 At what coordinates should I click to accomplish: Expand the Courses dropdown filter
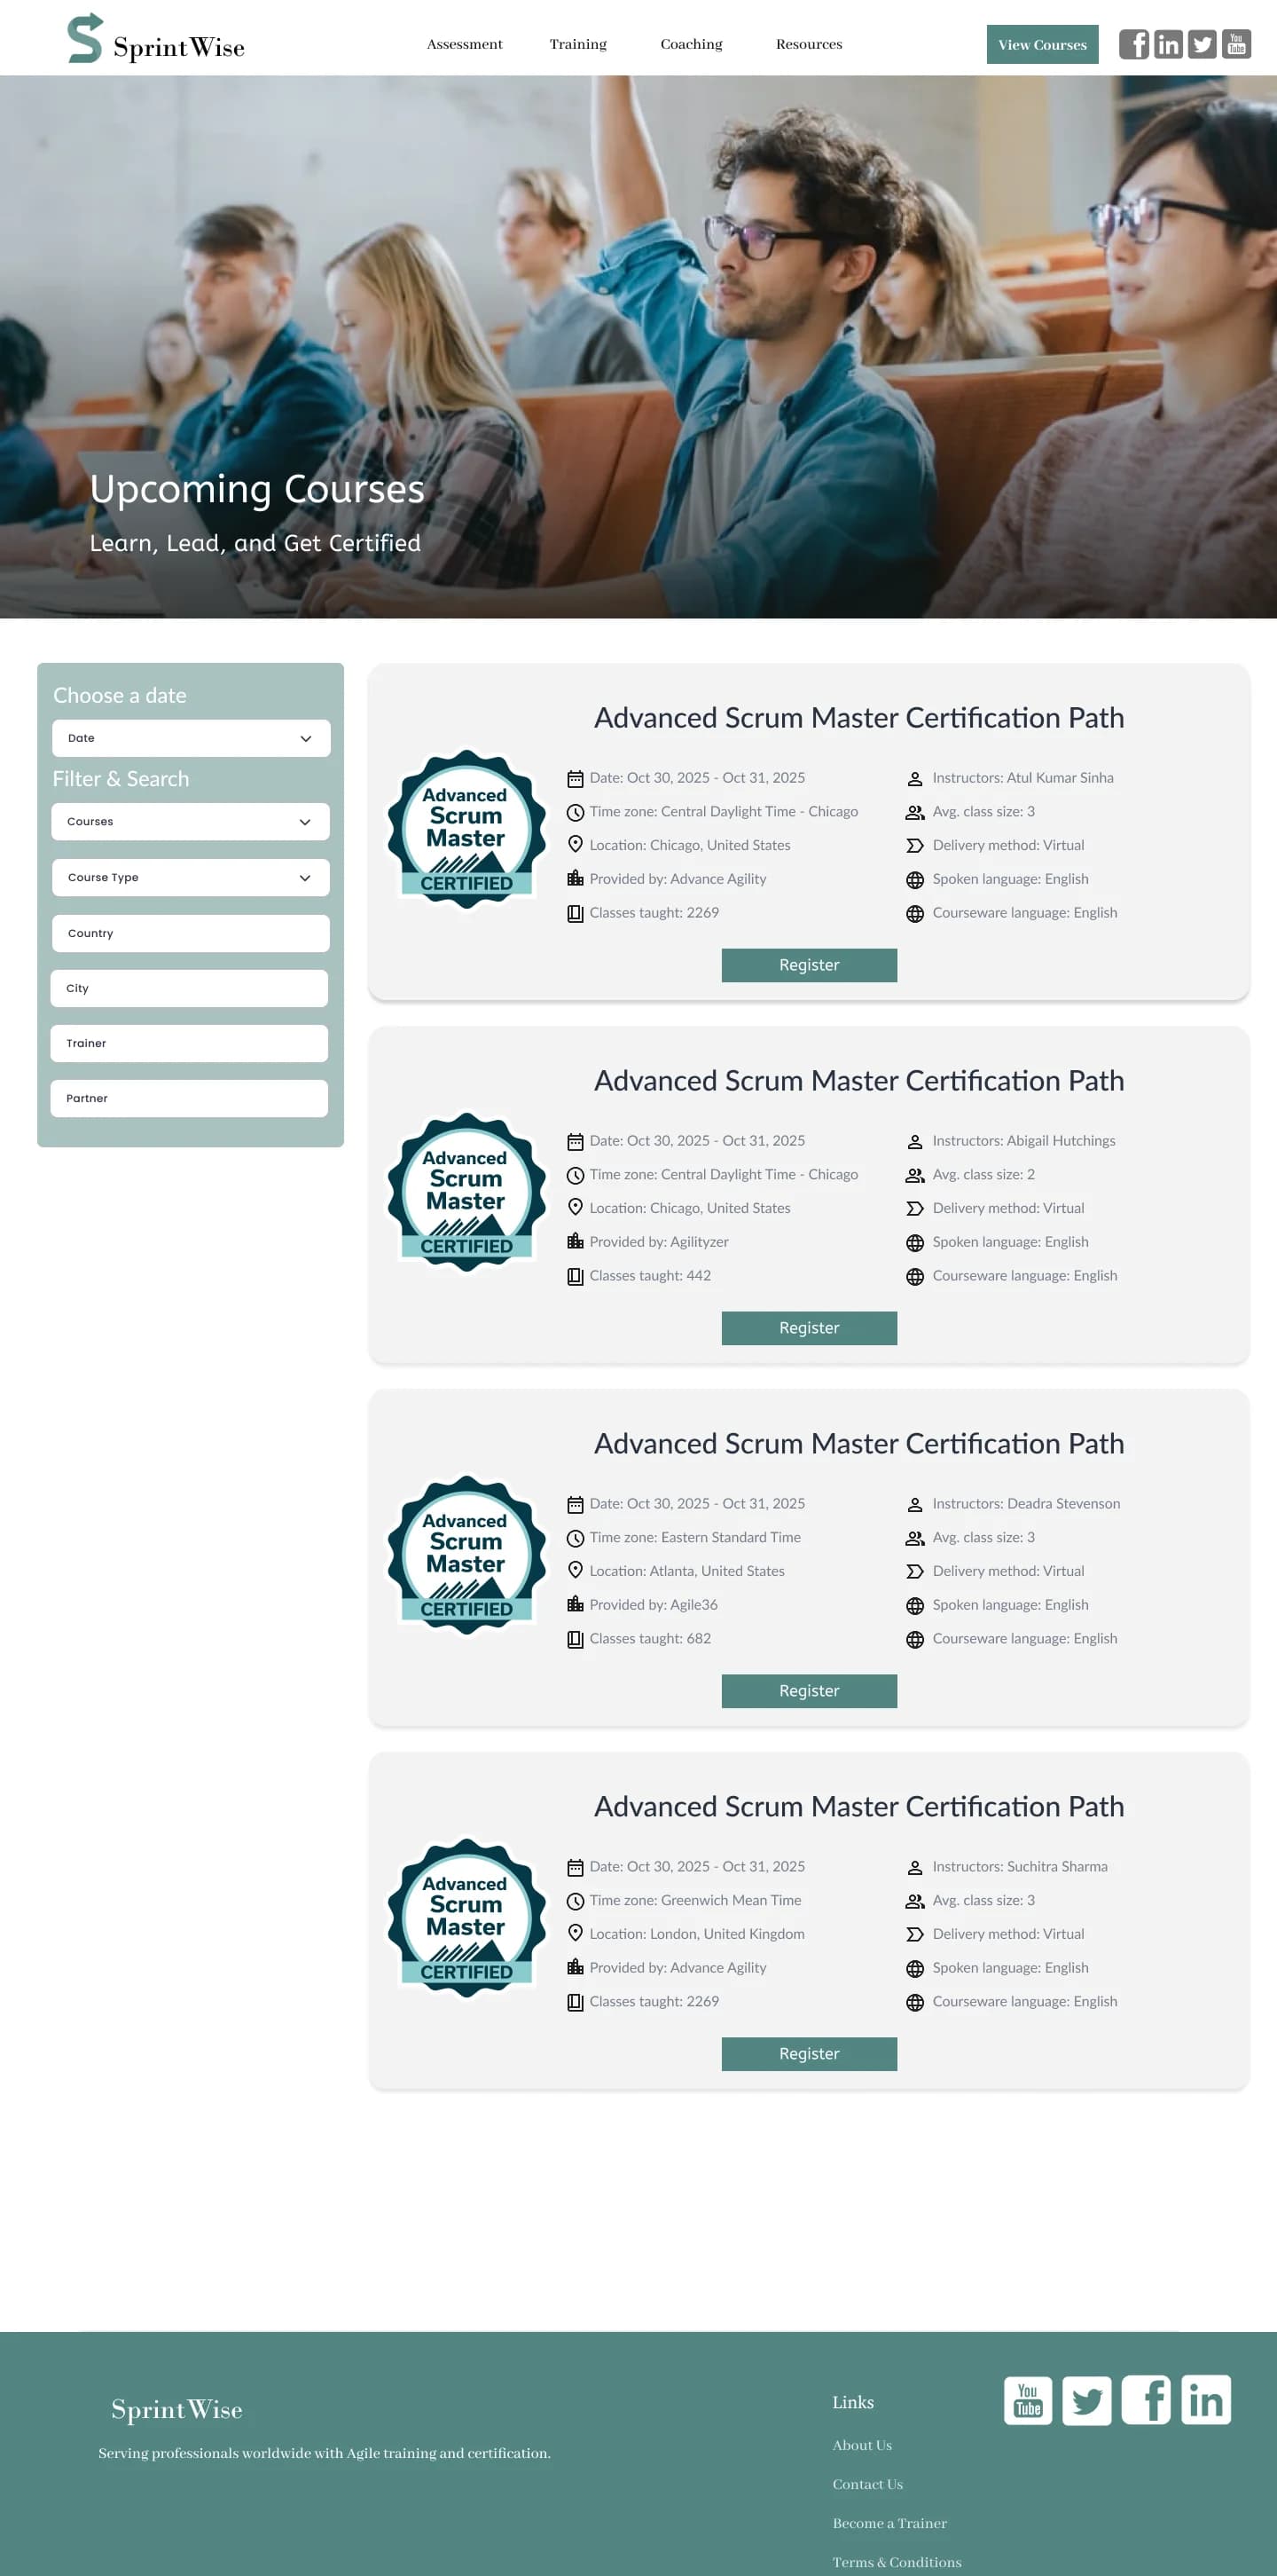point(190,822)
